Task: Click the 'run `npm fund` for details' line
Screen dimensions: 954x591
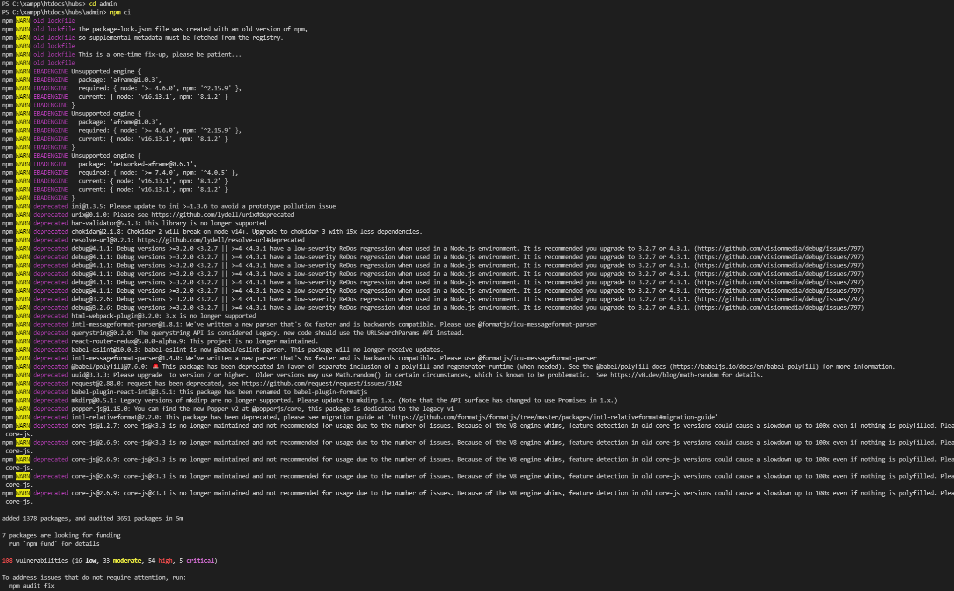Action: click(x=54, y=544)
